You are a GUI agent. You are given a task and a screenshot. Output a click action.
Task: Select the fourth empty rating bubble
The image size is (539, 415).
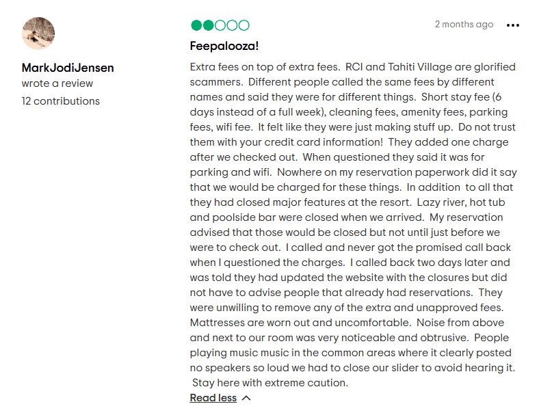point(232,25)
